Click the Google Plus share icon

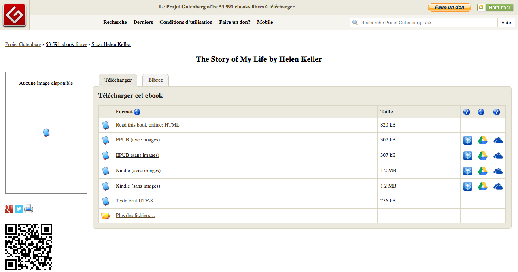click(9, 209)
